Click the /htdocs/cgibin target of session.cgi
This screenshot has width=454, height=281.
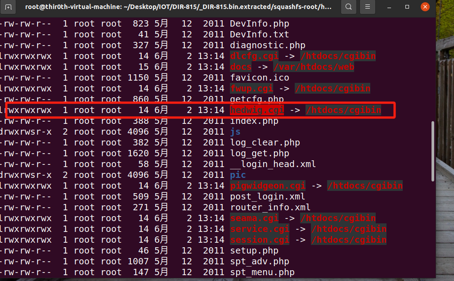[x=349, y=240]
